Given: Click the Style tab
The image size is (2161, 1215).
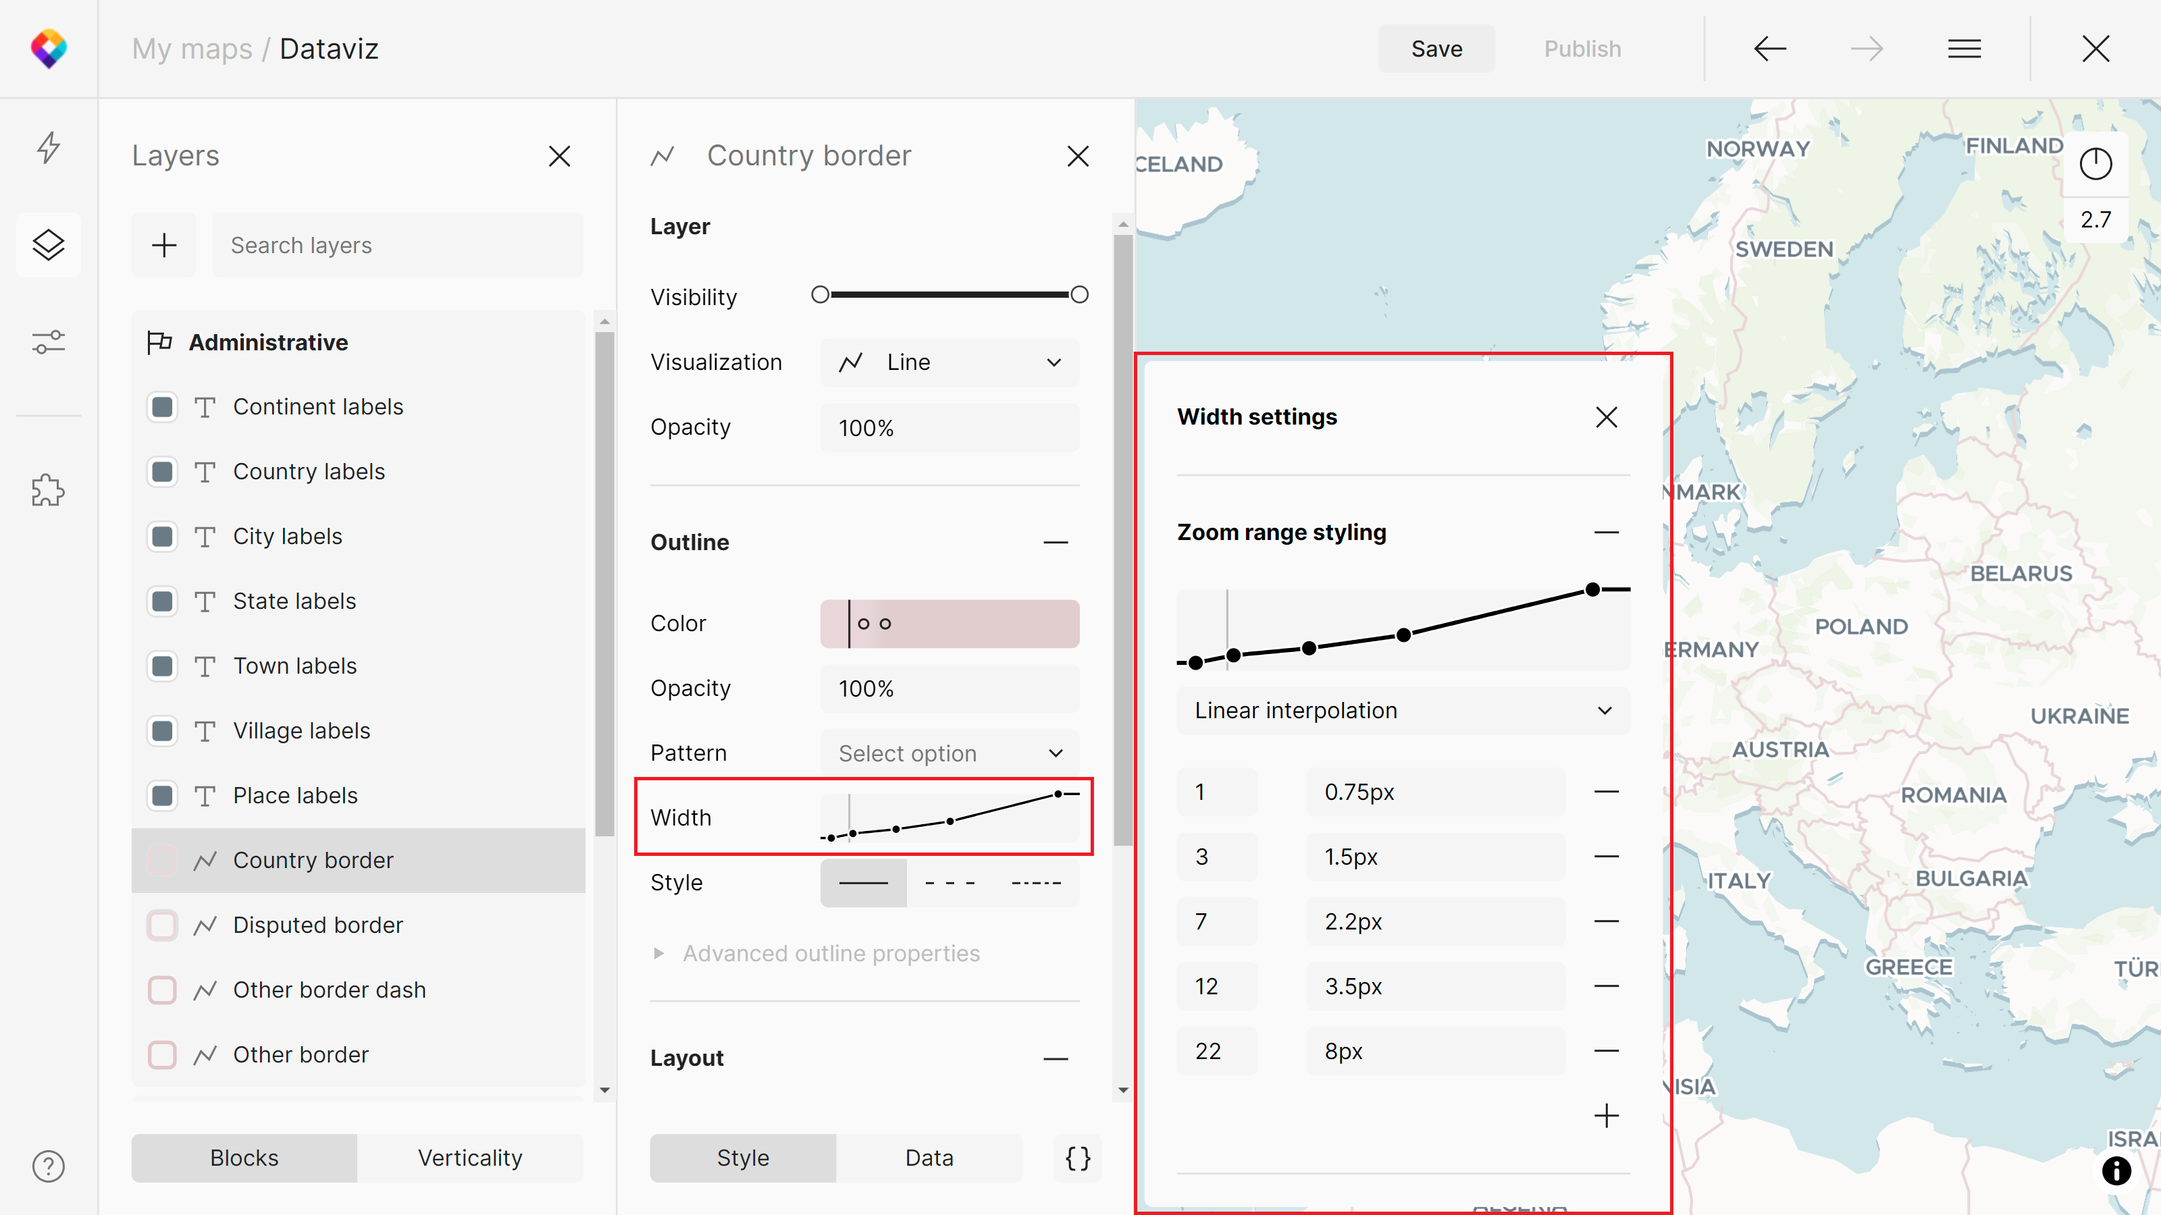Looking at the screenshot, I should pyautogui.click(x=742, y=1158).
